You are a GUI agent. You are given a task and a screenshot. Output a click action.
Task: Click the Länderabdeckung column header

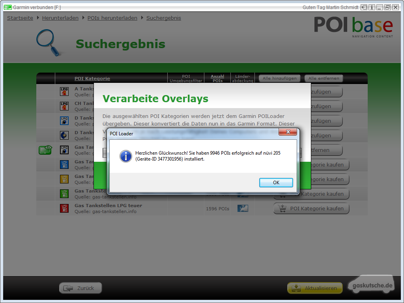(243, 79)
